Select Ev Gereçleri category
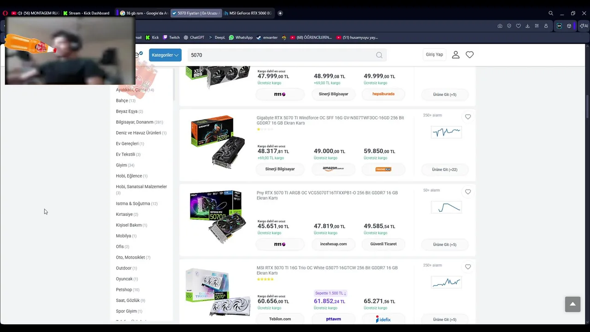This screenshot has width=590, height=332. point(130,144)
